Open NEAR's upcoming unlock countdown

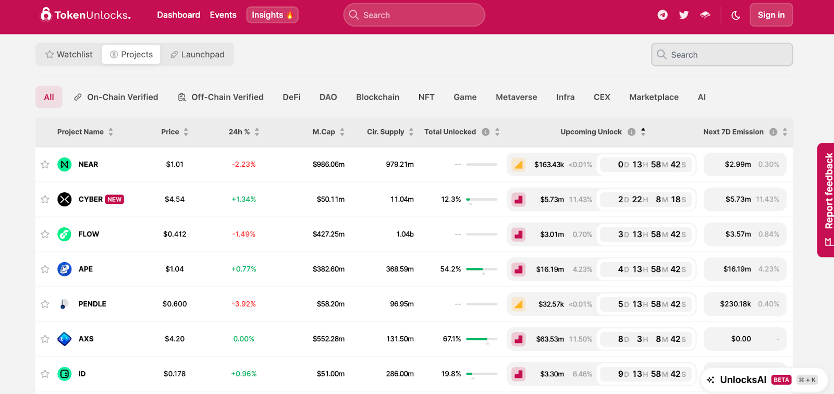[646, 165]
